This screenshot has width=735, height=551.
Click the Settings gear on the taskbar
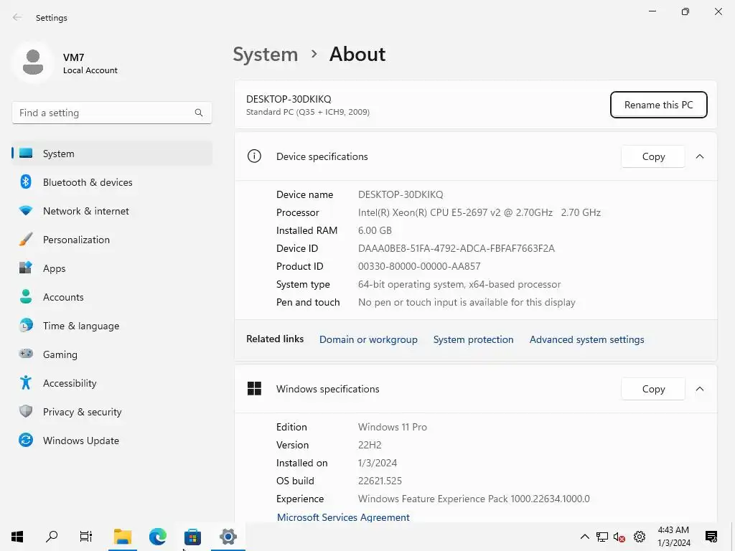coord(228,537)
